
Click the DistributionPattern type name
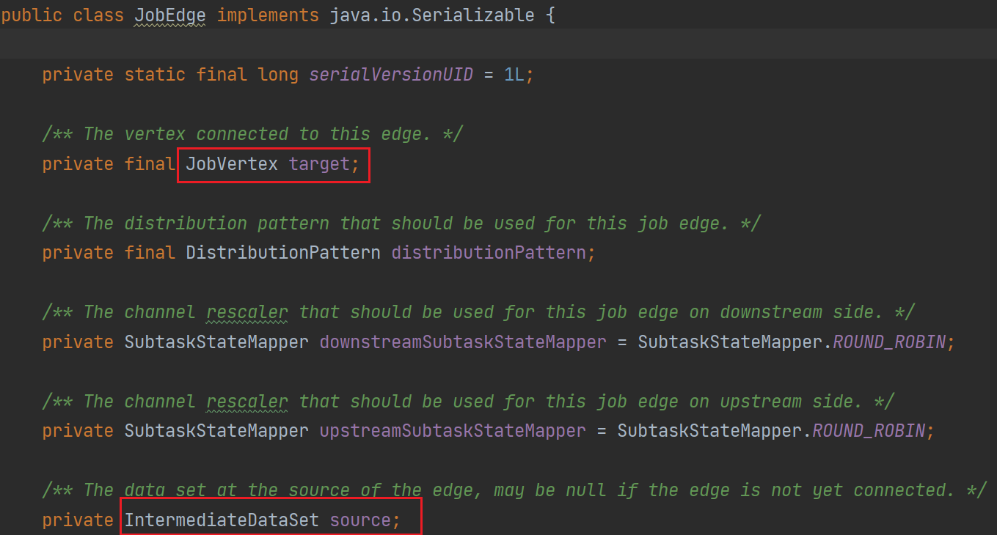[x=283, y=253]
